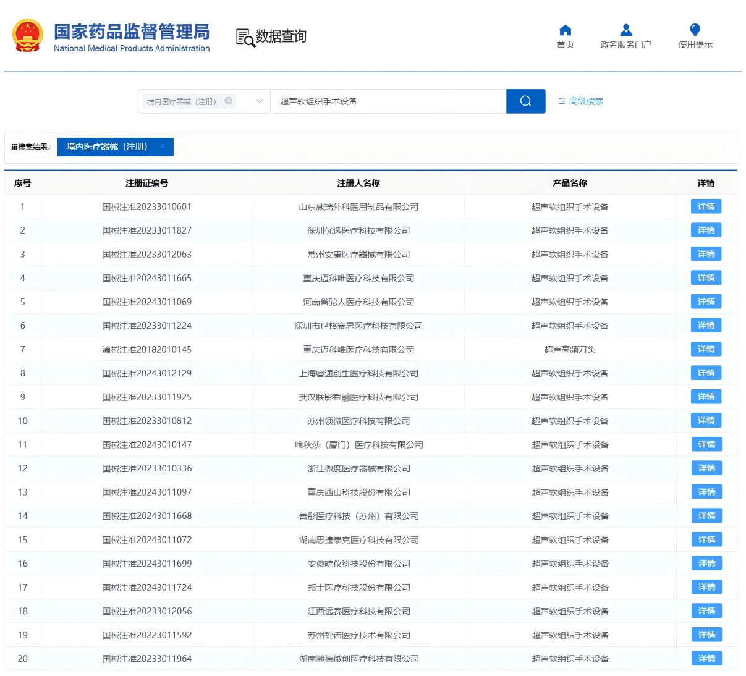This screenshot has height=676, width=746.
Task: View 详情 for 山东威瑞外科医用制品有限公司
Action: [706, 206]
